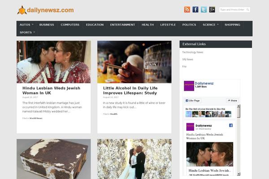The height and width of the screenshot is (179, 269).
Task: Open the Dailynewsz post author name
Action: coord(204,126)
